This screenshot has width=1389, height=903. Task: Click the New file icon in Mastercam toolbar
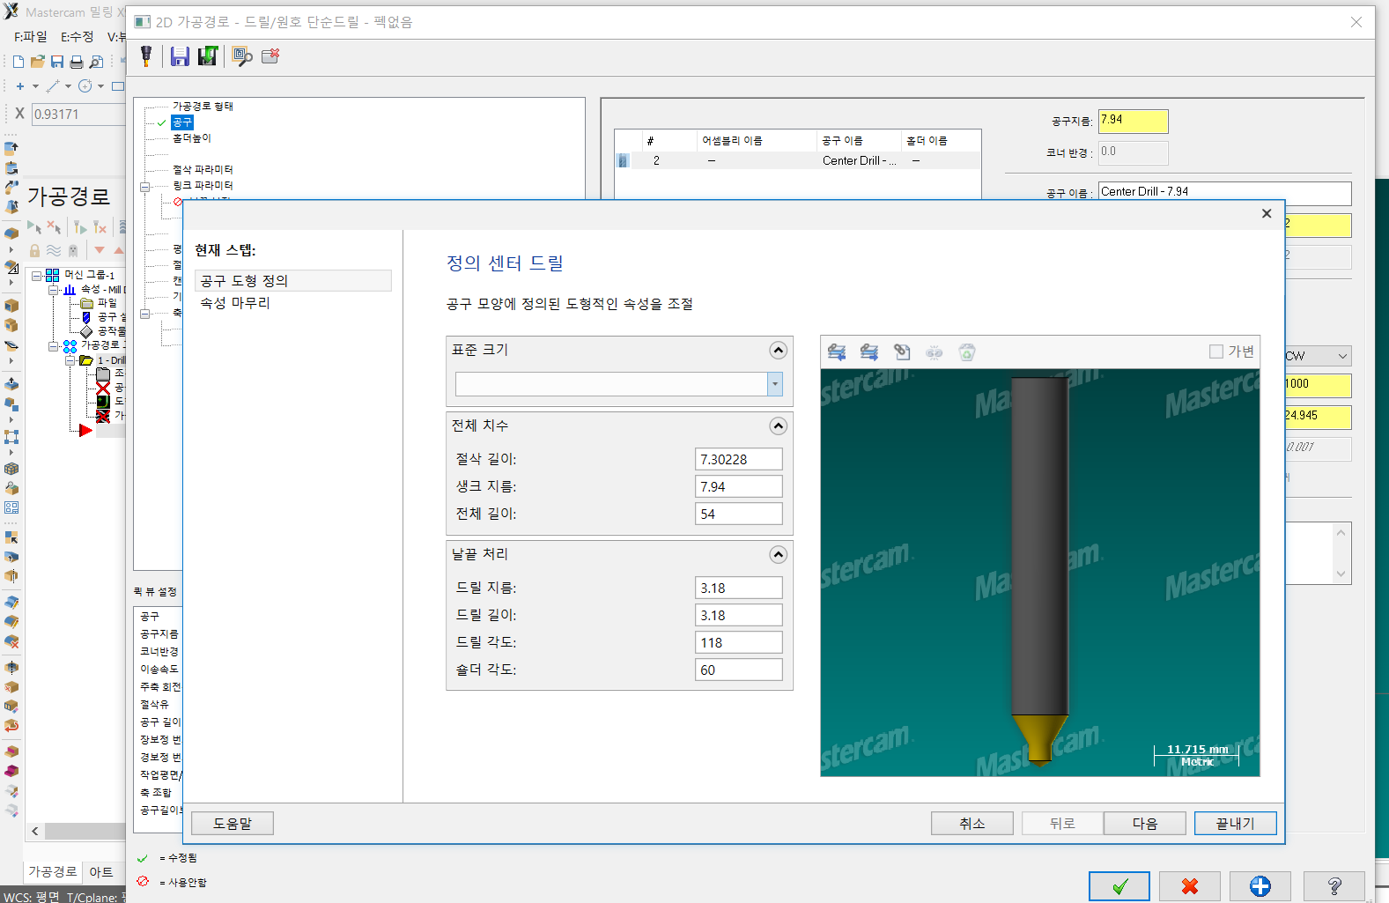pyautogui.click(x=18, y=62)
